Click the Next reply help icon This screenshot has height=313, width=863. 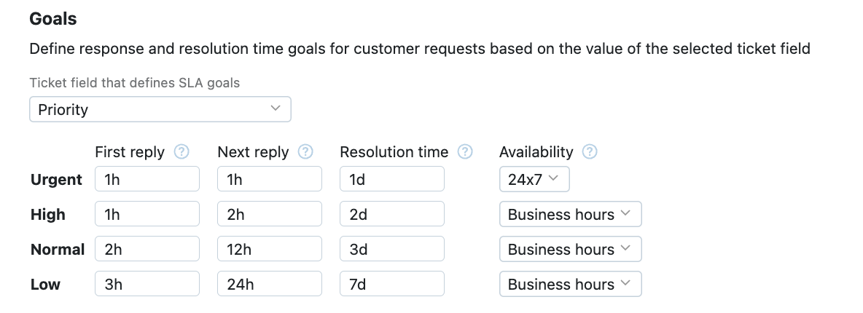[x=306, y=152]
